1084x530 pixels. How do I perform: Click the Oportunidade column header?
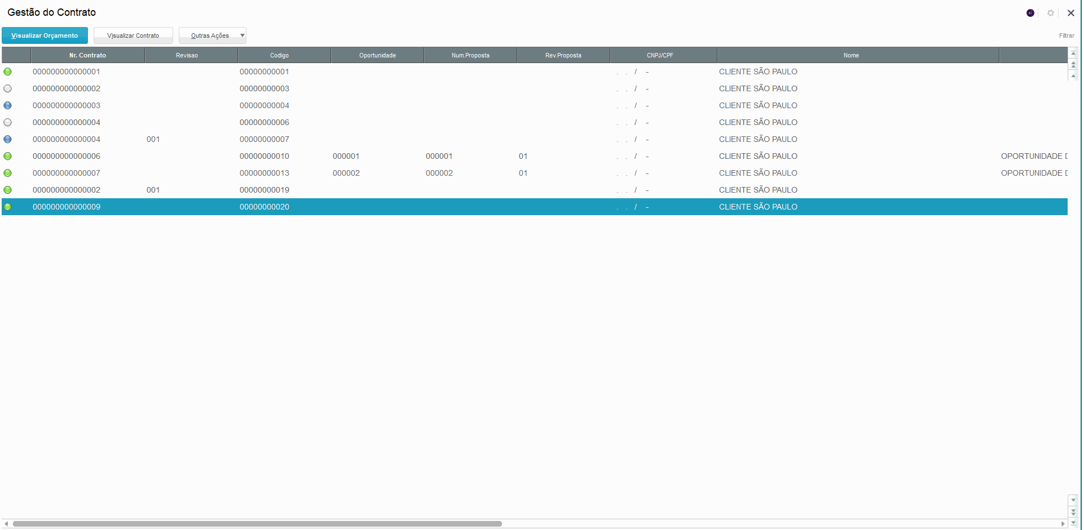click(377, 55)
